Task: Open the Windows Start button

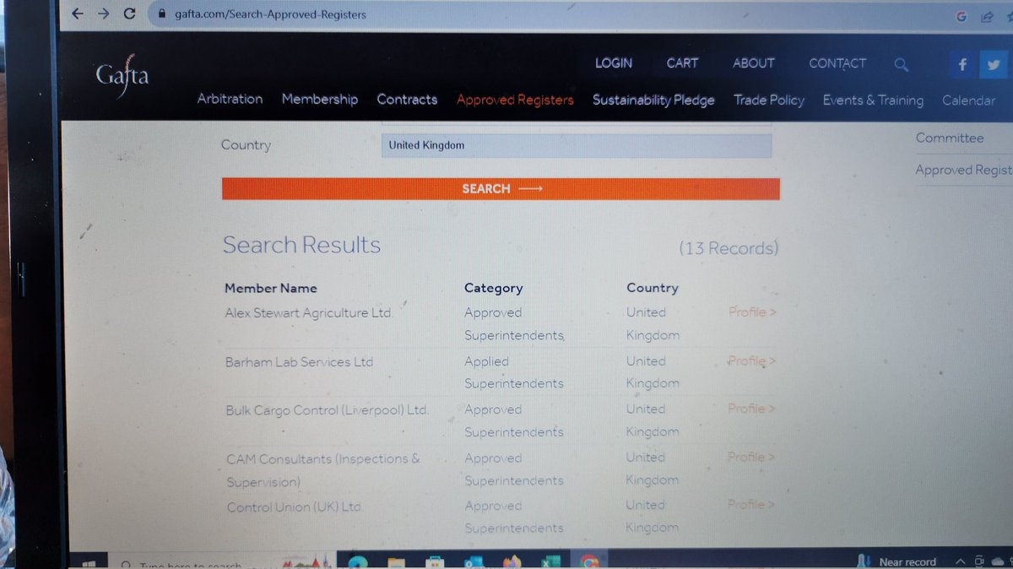Action: pyautogui.click(x=89, y=563)
